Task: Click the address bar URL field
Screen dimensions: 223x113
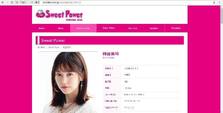Action: 114,2
